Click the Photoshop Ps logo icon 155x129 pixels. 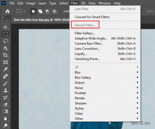[3, 3]
